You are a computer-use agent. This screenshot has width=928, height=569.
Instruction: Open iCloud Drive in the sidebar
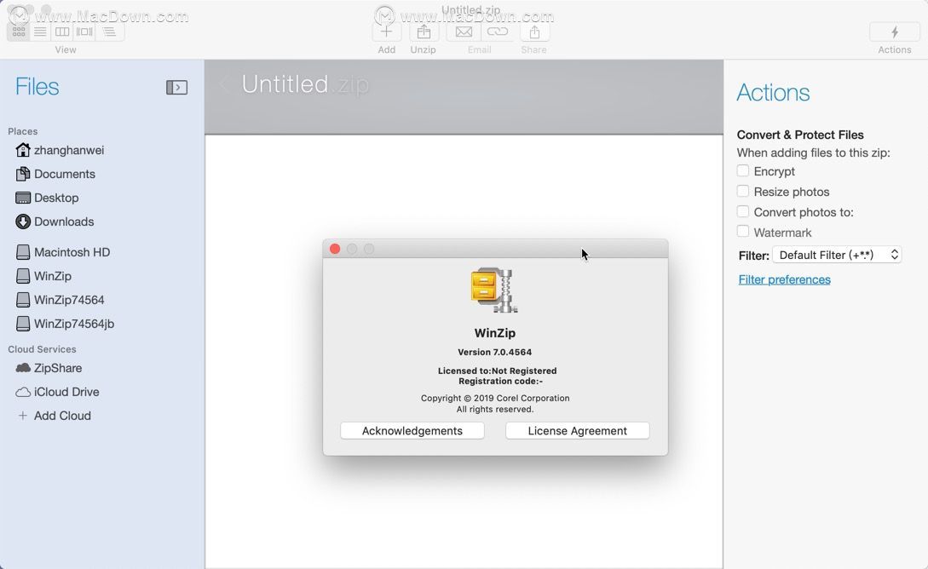coord(57,392)
